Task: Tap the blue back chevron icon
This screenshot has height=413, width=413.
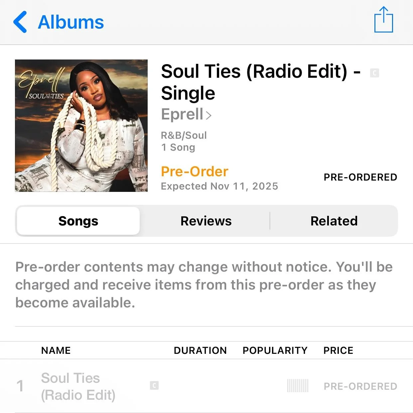Action: [x=20, y=22]
